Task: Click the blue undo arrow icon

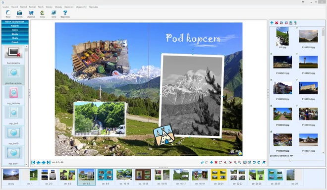Action: pyautogui.click(x=254, y=162)
